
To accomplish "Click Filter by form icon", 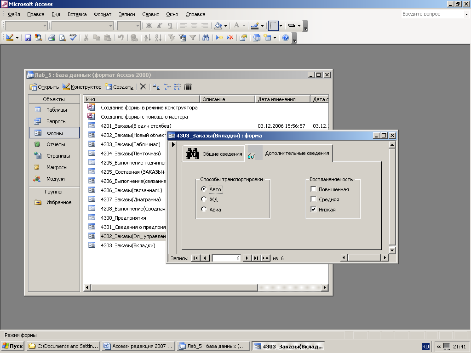I will 182,38.
